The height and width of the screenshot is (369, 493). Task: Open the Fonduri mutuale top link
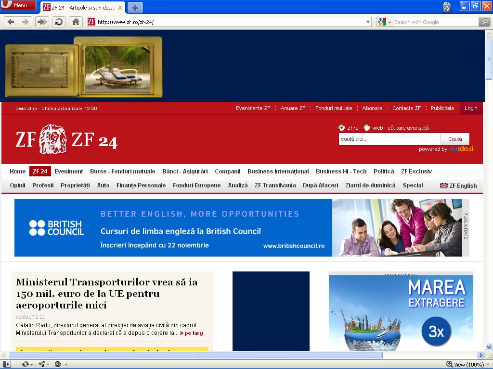tap(334, 108)
